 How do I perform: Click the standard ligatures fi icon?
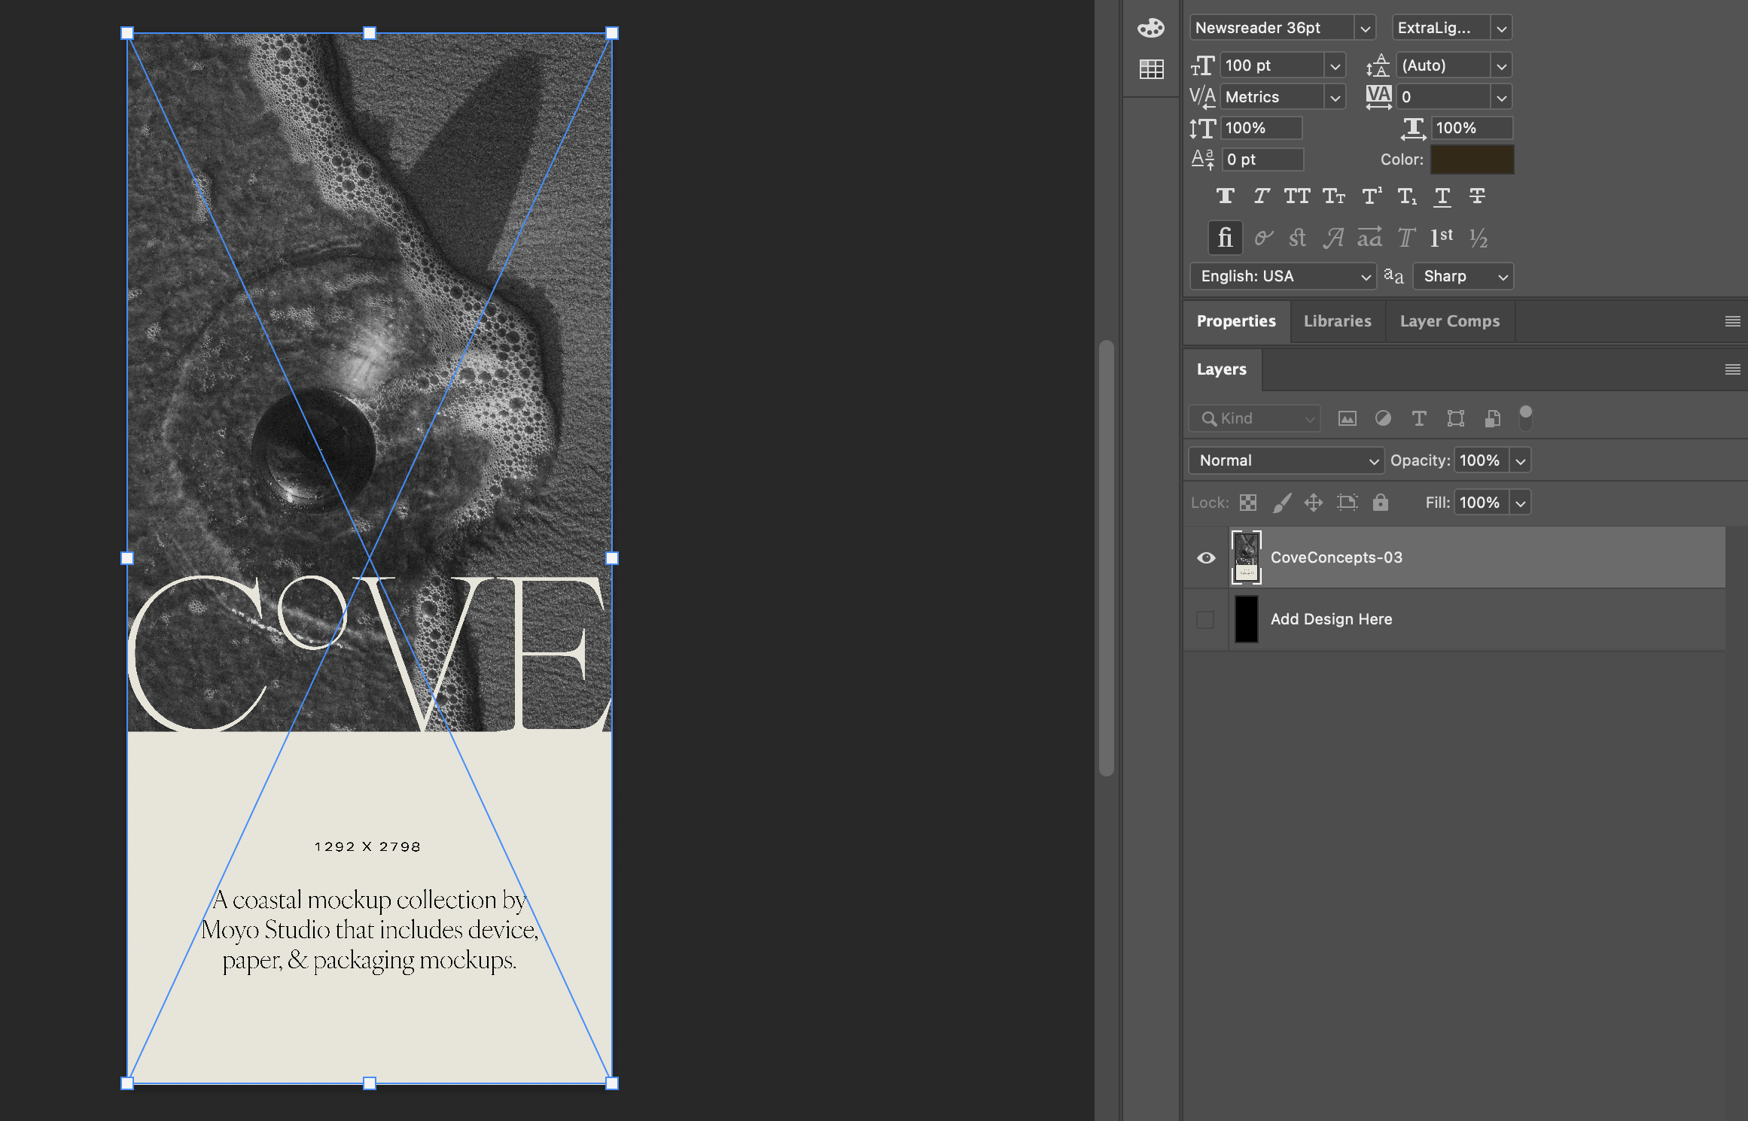[x=1225, y=238]
